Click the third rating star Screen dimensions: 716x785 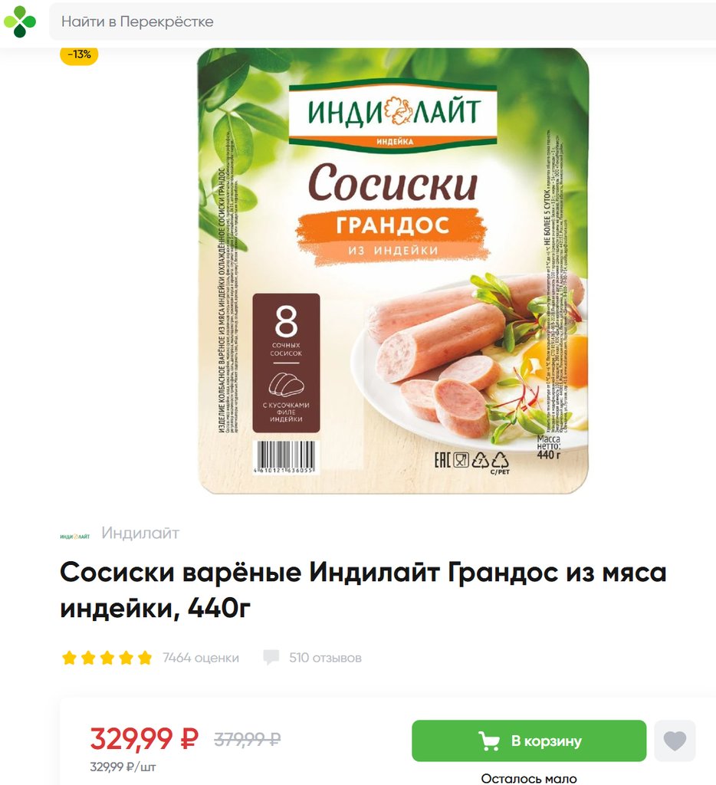pyautogui.click(x=107, y=657)
